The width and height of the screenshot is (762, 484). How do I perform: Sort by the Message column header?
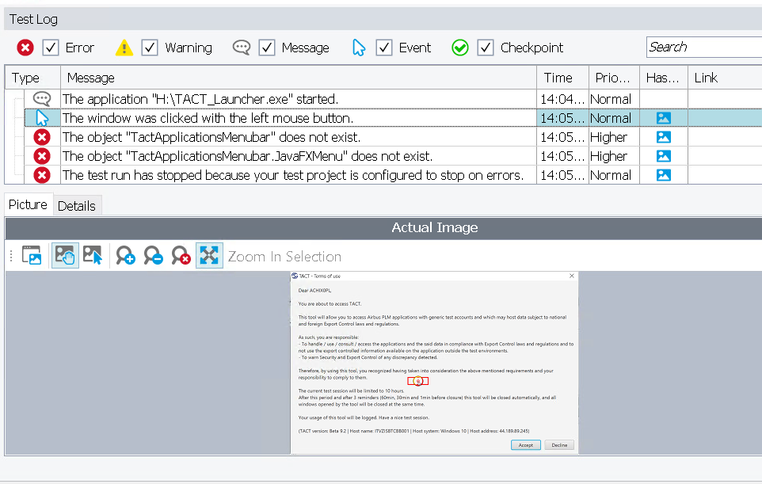coord(299,78)
